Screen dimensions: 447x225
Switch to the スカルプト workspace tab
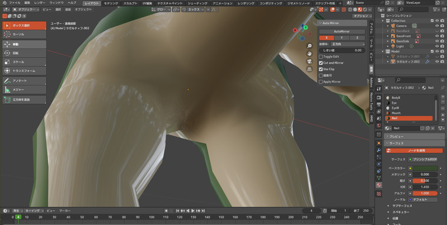130,3
